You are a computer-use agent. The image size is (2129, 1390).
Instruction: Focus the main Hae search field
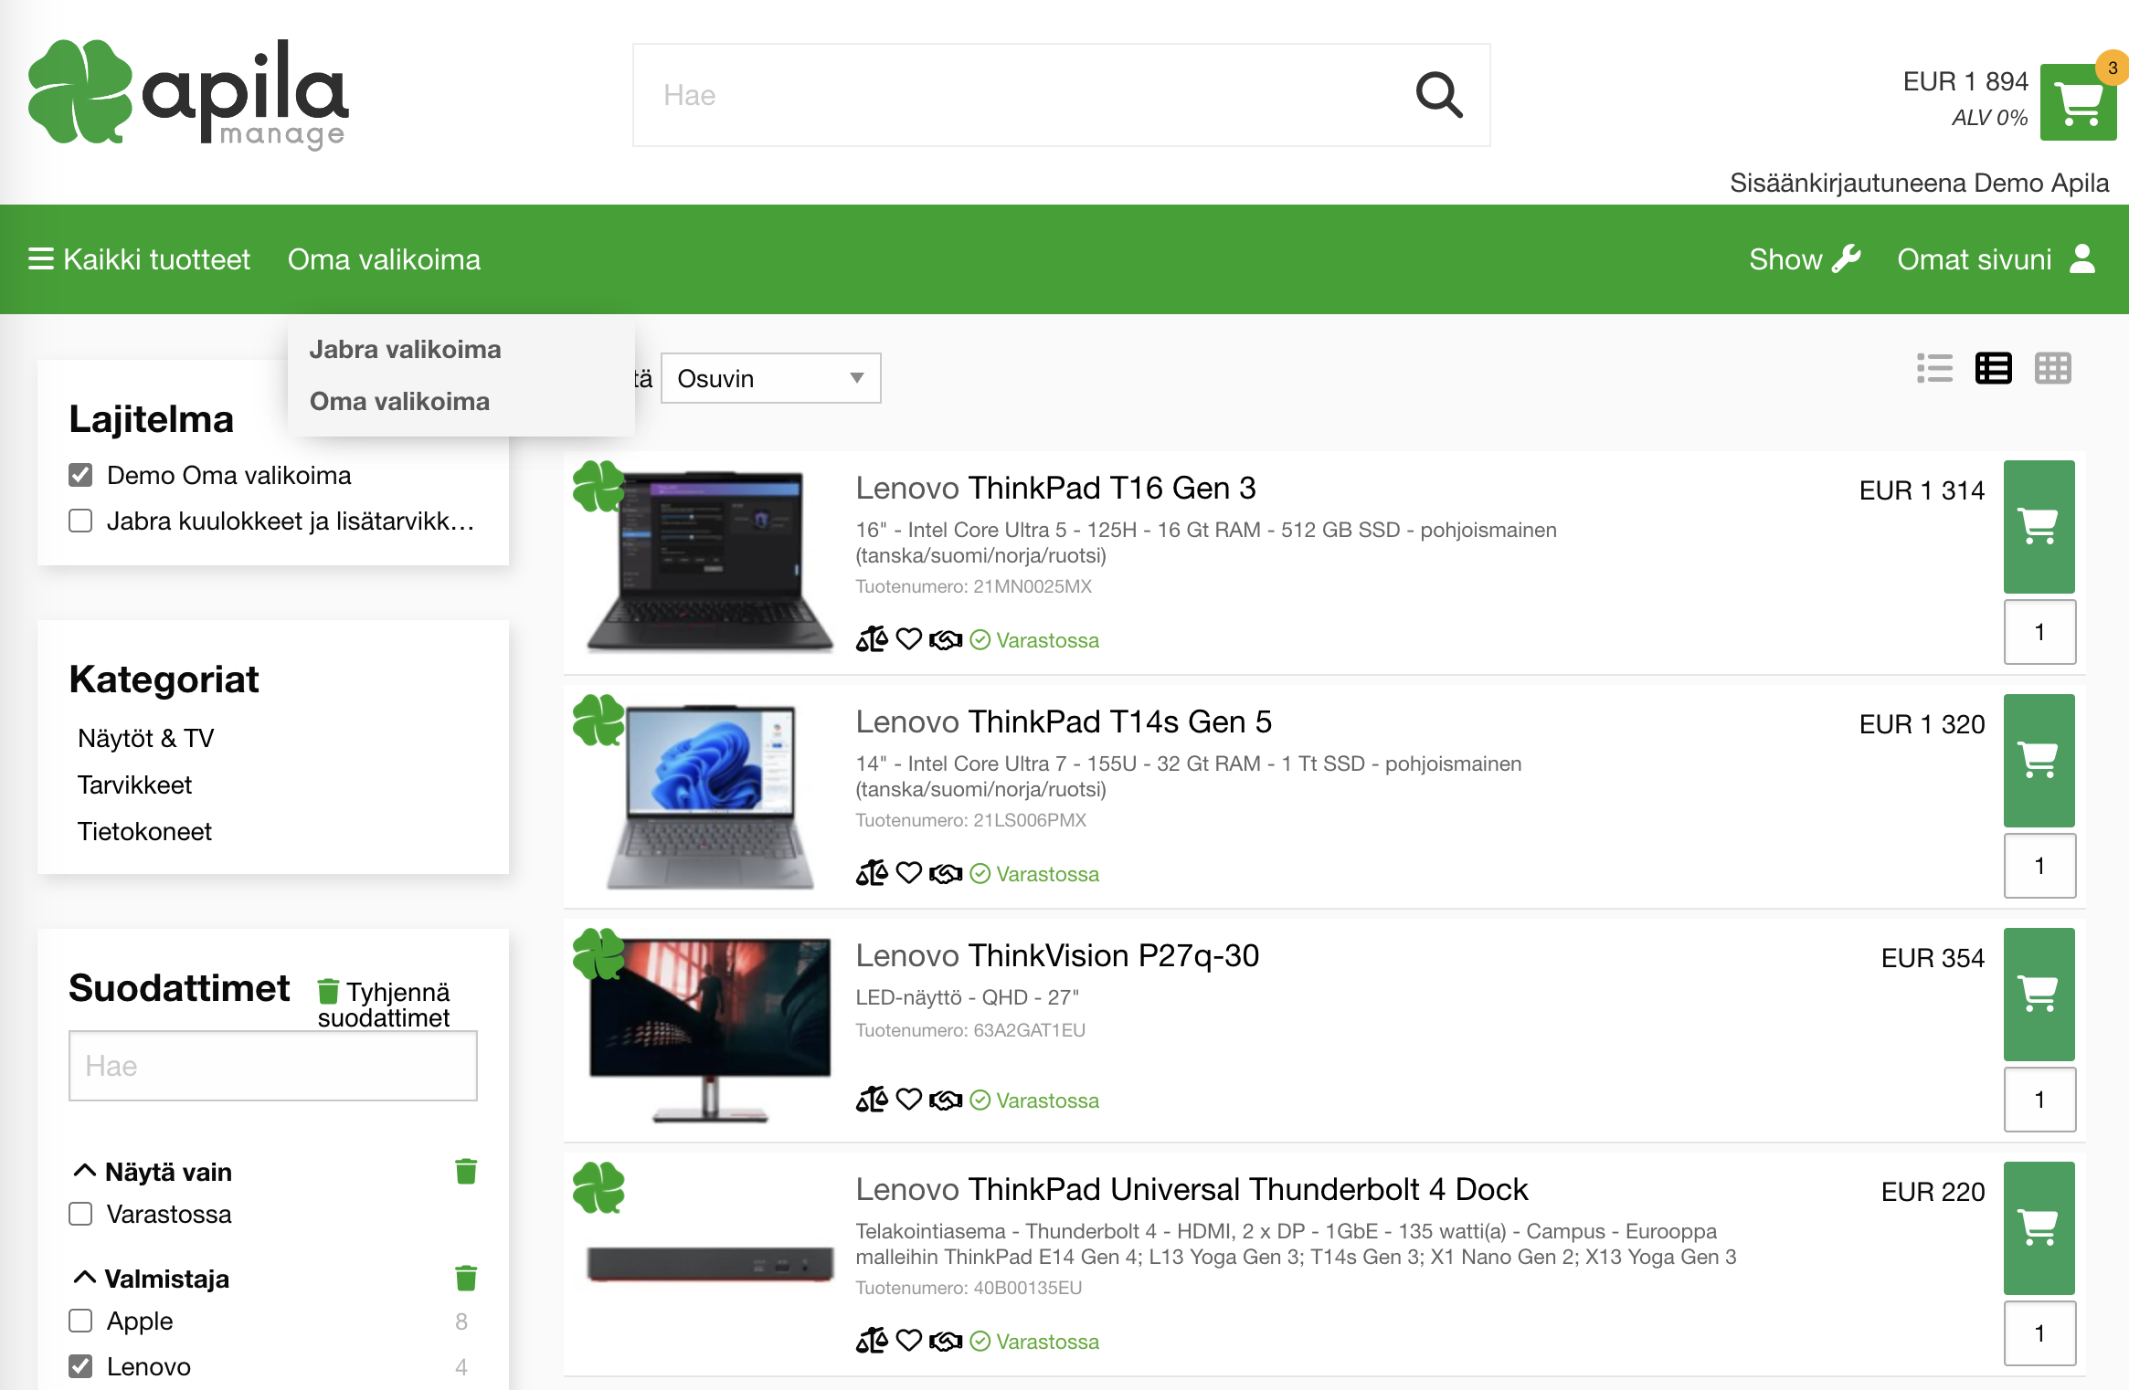click(x=1061, y=95)
